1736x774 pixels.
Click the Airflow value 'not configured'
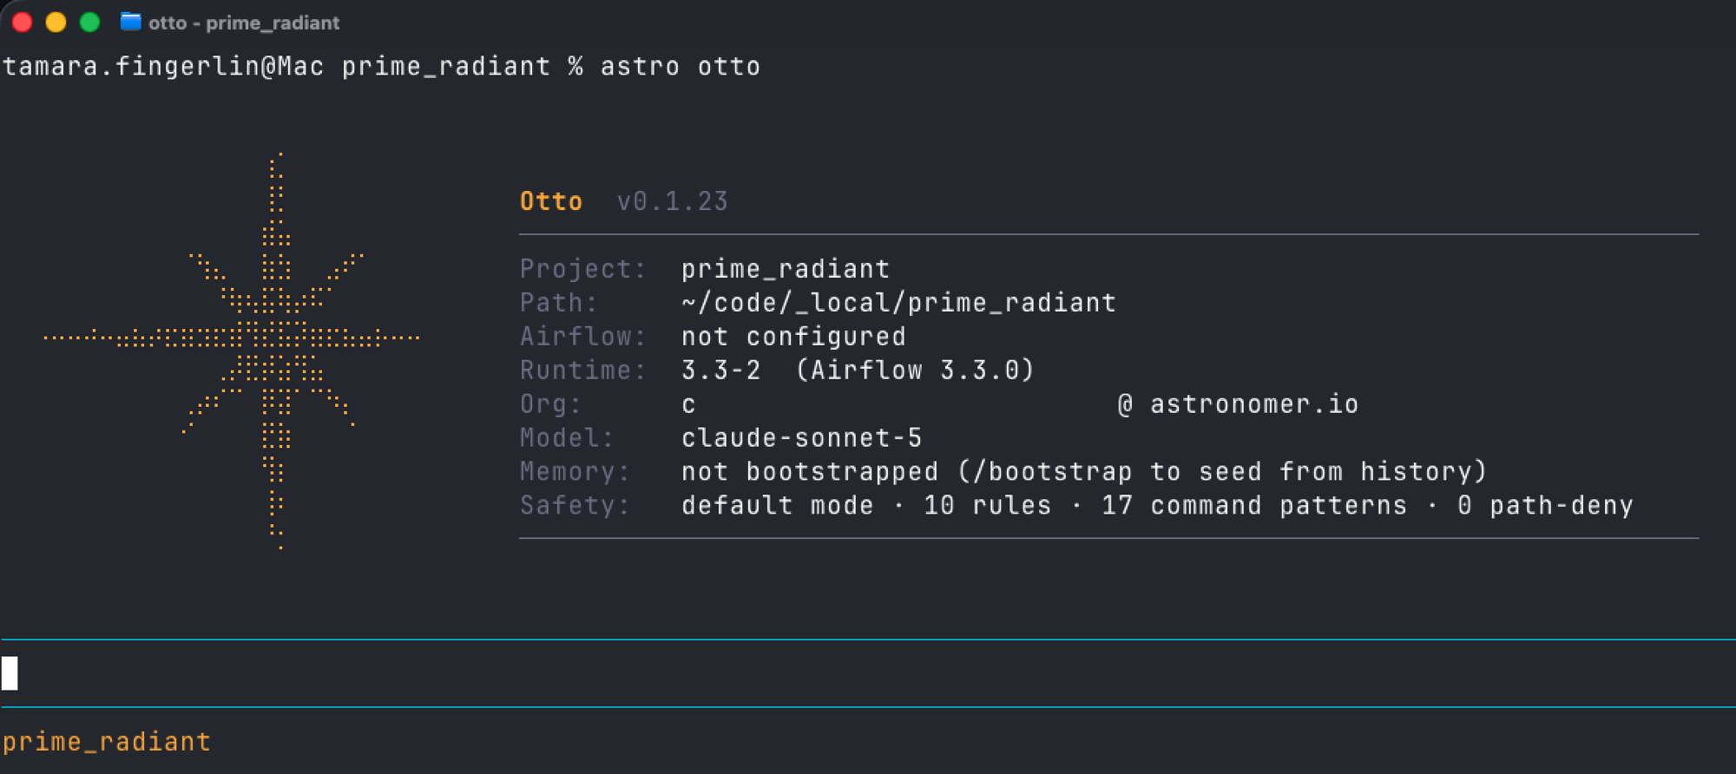[793, 337]
